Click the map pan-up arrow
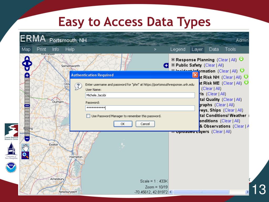This screenshot has height=202, width=269. (27, 58)
